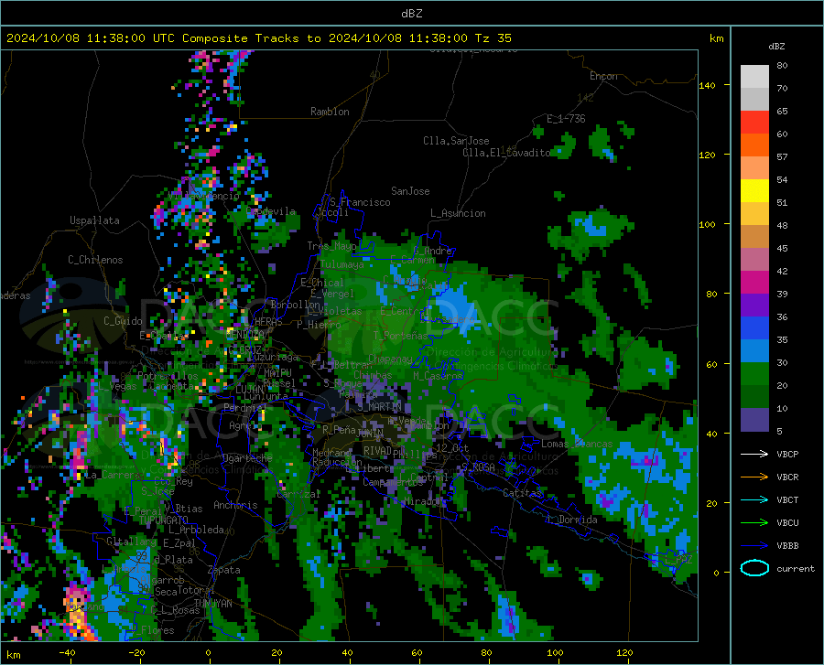This screenshot has width=824, height=665.
Task: Click the cyan 'current' ellipse icon
Action: [x=754, y=568]
